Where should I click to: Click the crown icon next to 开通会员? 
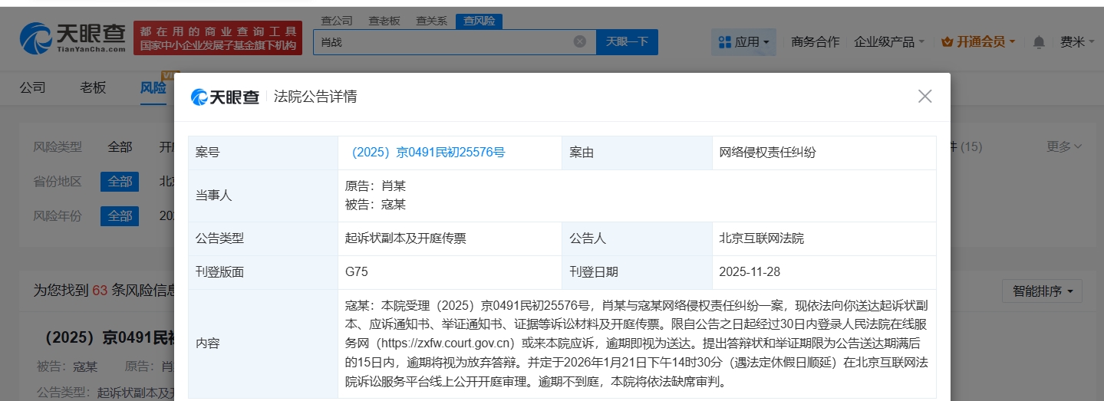pyautogui.click(x=947, y=42)
